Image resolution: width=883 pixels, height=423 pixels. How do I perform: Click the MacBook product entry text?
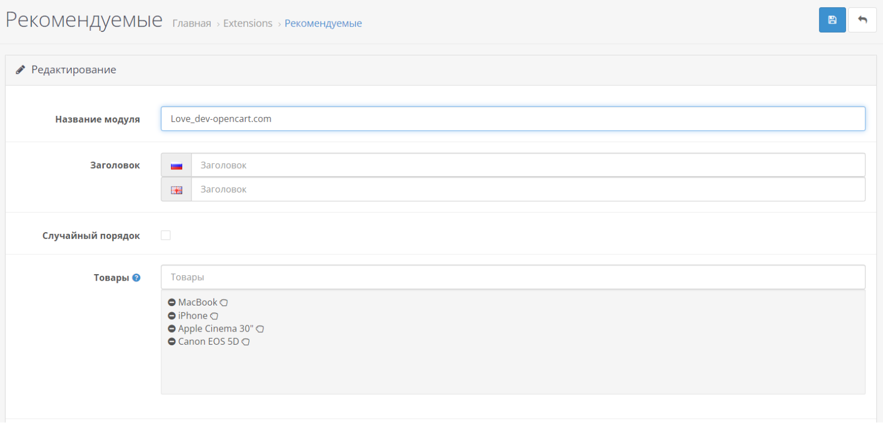pyautogui.click(x=198, y=302)
